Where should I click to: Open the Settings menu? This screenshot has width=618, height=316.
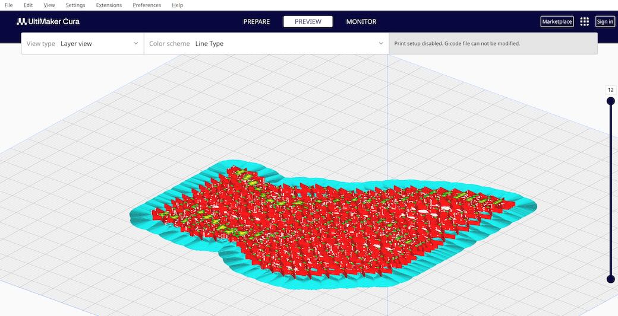[x=75, y=5]
